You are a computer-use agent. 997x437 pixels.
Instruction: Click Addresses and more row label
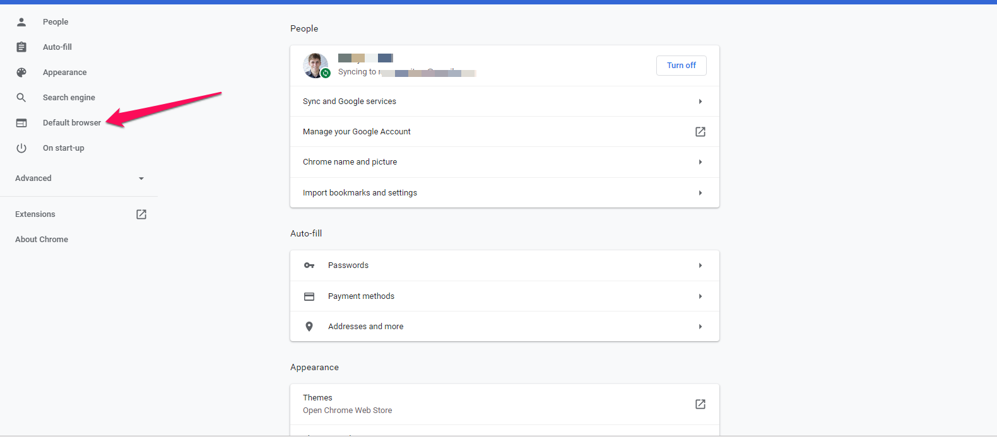pos(366,327)
